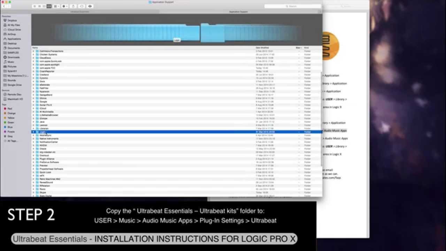Screen dimensions: 446x251
Task: Select the Chicken Systems folder row
Action: [x=176, y=54]
